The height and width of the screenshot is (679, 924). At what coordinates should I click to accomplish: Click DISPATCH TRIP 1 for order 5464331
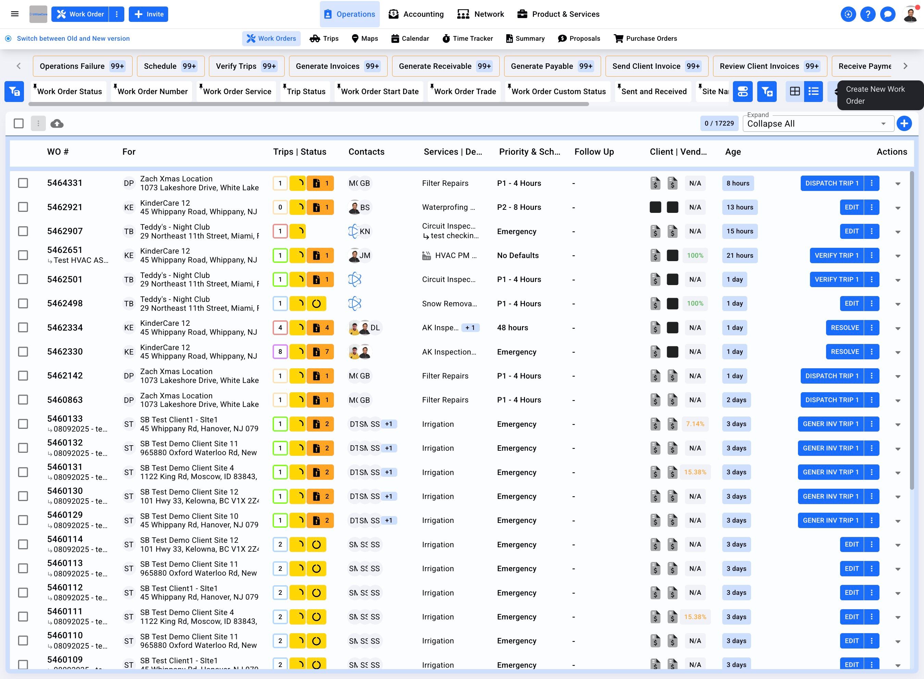pos(832,183)
